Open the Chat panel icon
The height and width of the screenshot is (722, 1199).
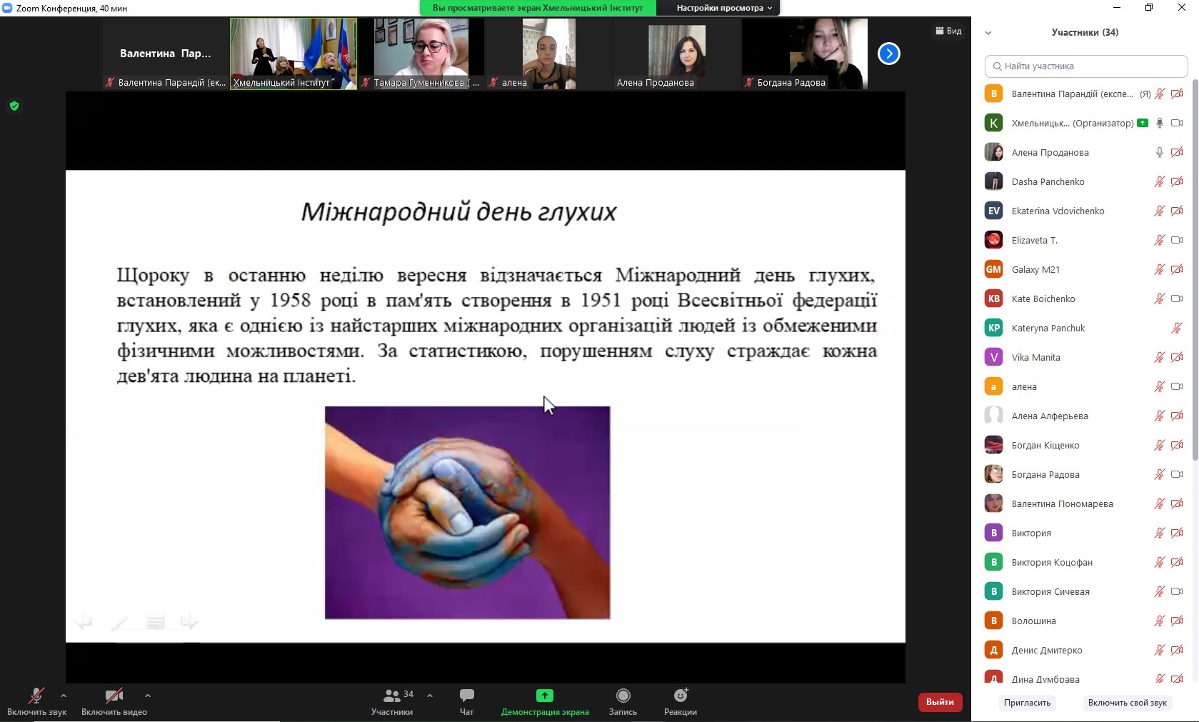[x=466, y=696]
